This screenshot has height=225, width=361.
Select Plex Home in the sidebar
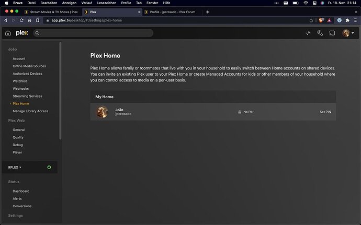point(21,104)
